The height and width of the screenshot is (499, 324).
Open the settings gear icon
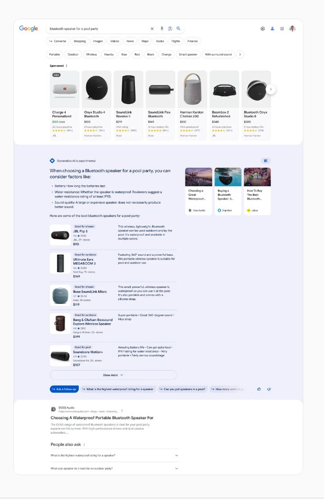pyautogui.click(x=263, y=28)
